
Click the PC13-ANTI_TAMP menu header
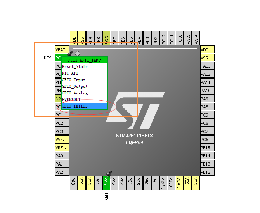(x=85, y=60)
